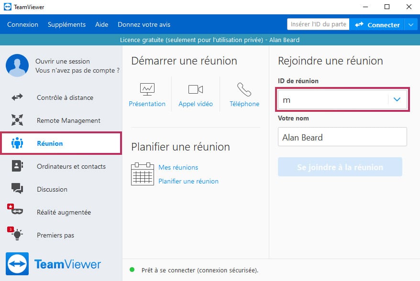Click the Insérer l'ID du partenaire field

318,24
